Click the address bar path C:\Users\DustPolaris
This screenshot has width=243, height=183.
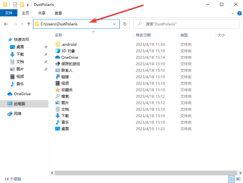coord(59,24)
